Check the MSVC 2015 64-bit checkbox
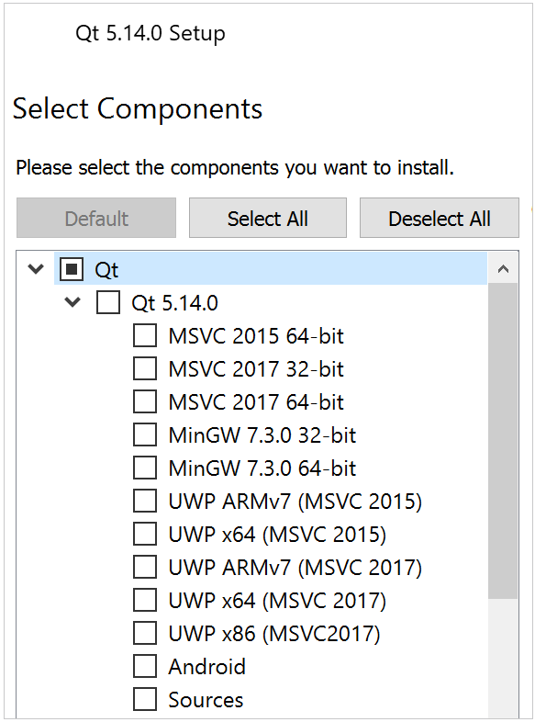 point(145,335)
